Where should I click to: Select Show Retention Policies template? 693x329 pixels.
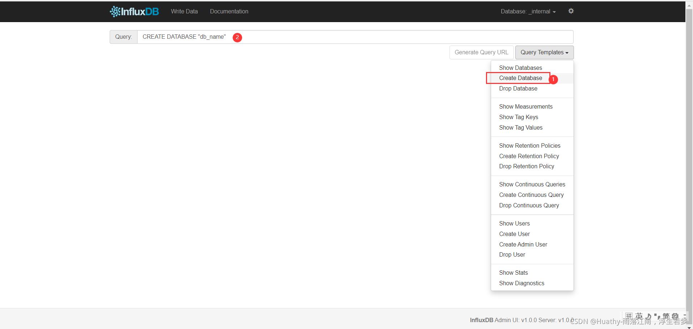[x=532, y=145]
